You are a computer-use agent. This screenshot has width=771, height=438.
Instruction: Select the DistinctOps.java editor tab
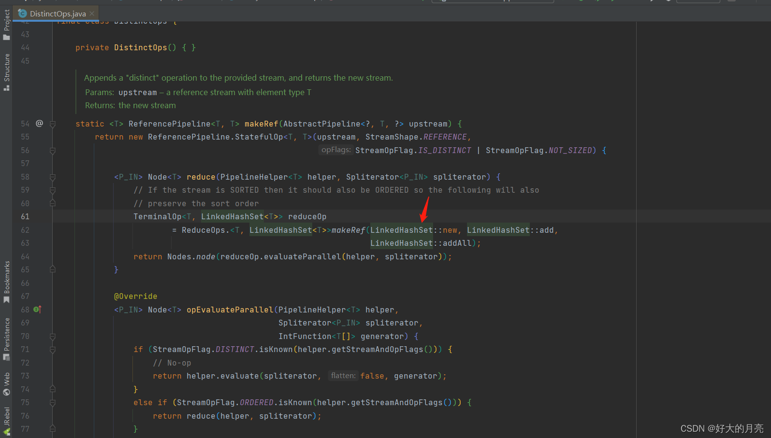[56, 14]
